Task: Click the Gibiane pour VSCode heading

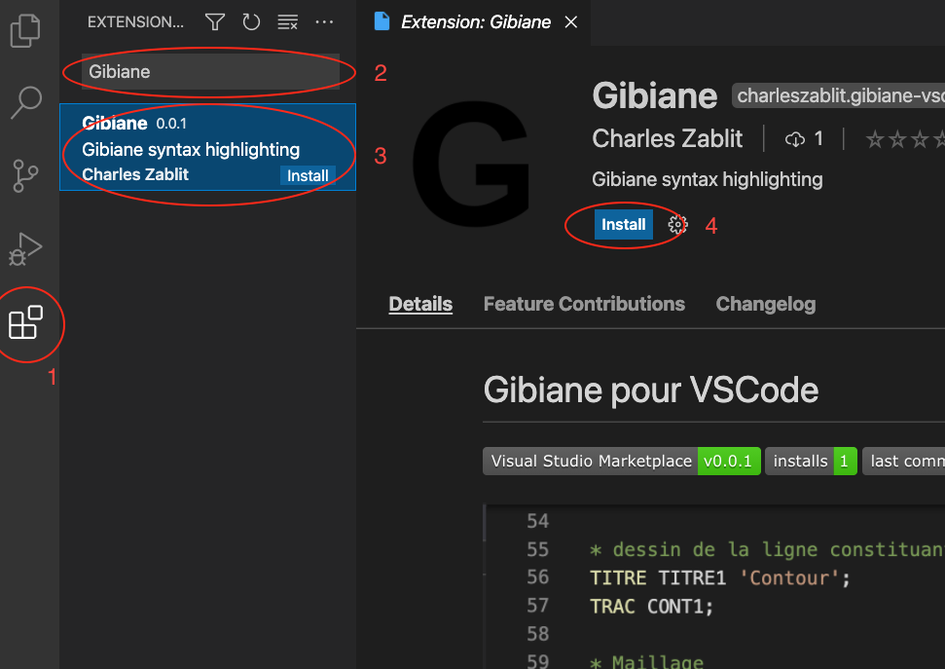Action: [650, 390]
